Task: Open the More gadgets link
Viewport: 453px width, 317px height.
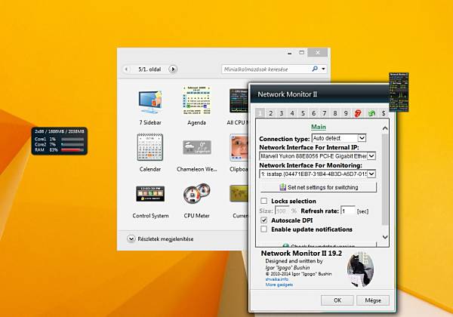Action: [x=279, y=285]
